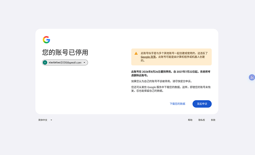Click the 隐私权 footer link
This screenshot has width=255, height=155.
(201, 120)
